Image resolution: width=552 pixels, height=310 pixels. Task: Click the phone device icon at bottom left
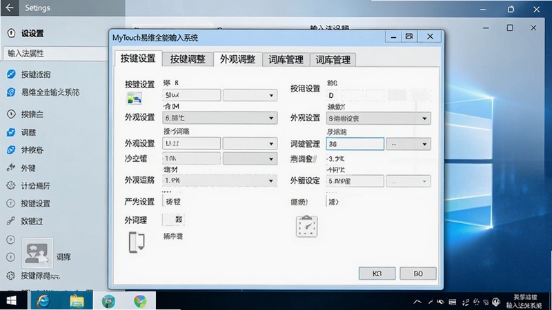137,242
